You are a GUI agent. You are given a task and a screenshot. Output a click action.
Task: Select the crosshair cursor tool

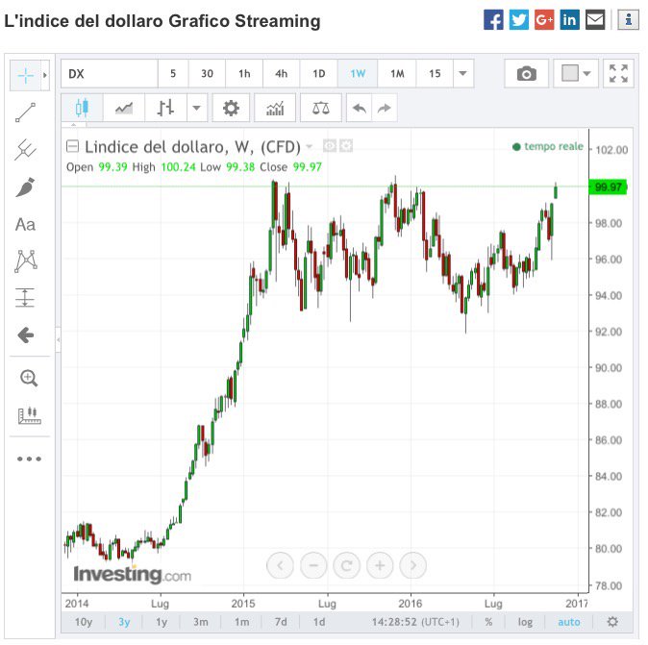click(x=26, y=75)
